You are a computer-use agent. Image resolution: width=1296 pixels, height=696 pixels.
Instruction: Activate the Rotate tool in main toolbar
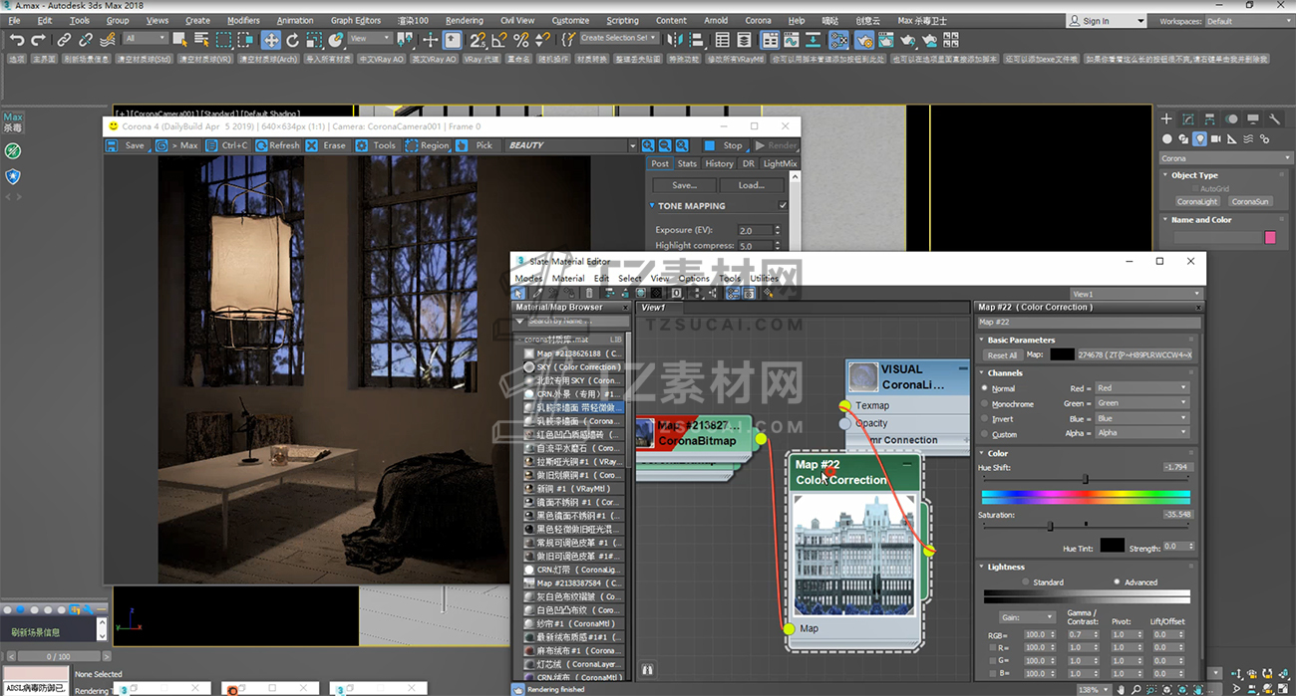click(292, 40)
